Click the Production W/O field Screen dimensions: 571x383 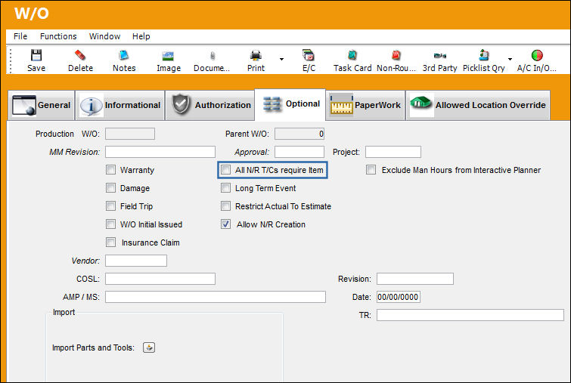point(130,134)
